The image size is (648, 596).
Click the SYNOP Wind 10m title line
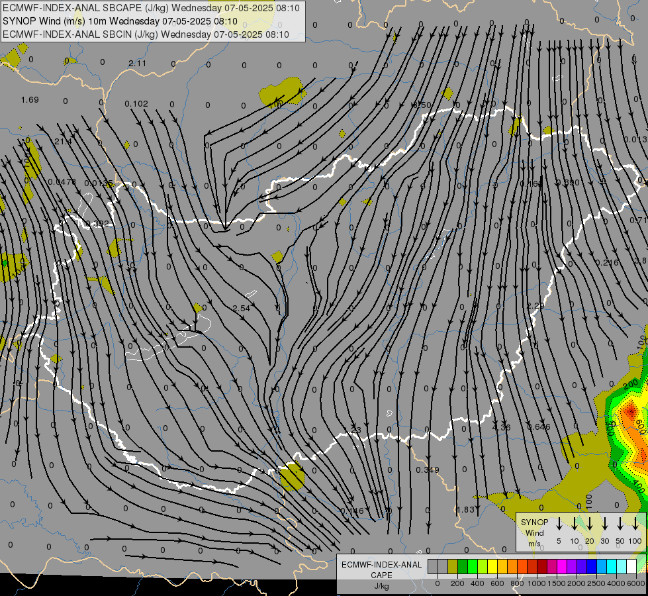(x=120, y=21)
